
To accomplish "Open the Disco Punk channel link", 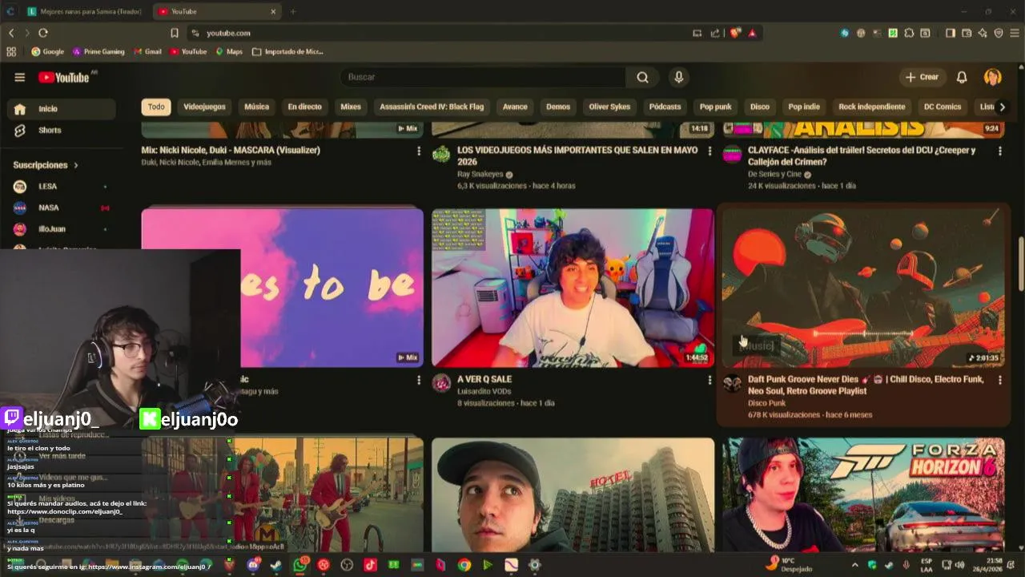I will coord(766,403).
